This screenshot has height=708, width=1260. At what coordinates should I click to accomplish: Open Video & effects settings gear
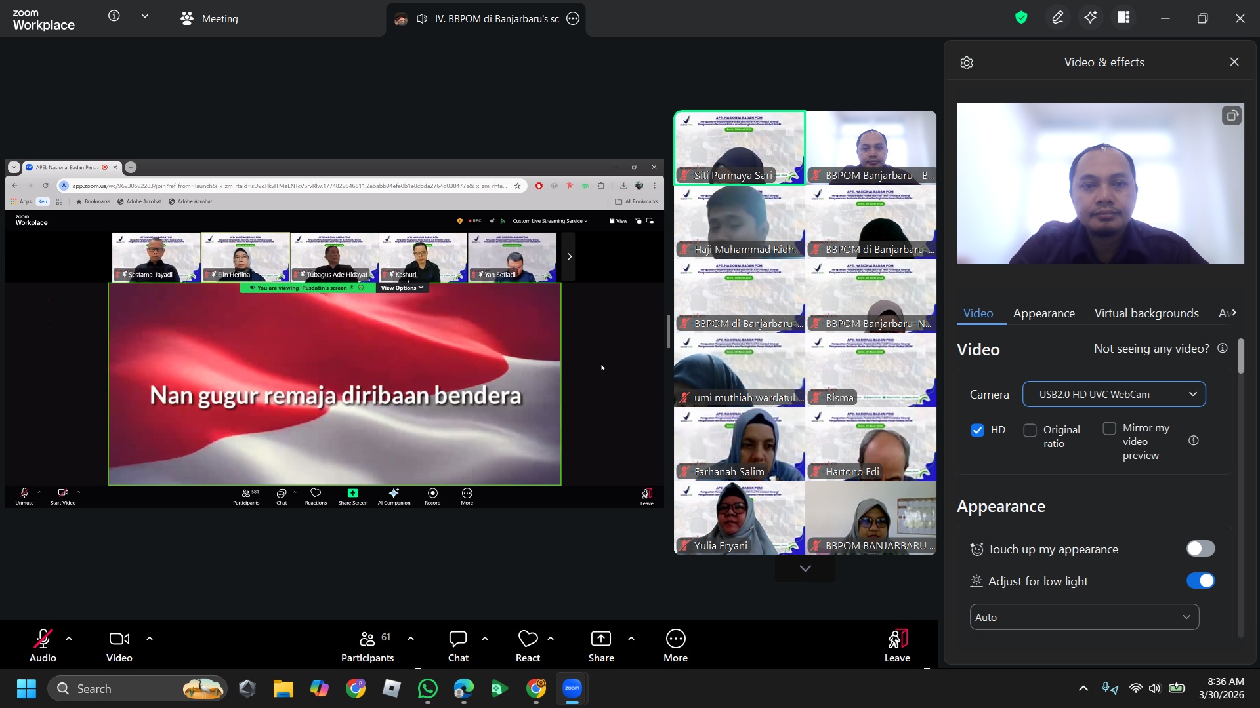pos(967,63)
